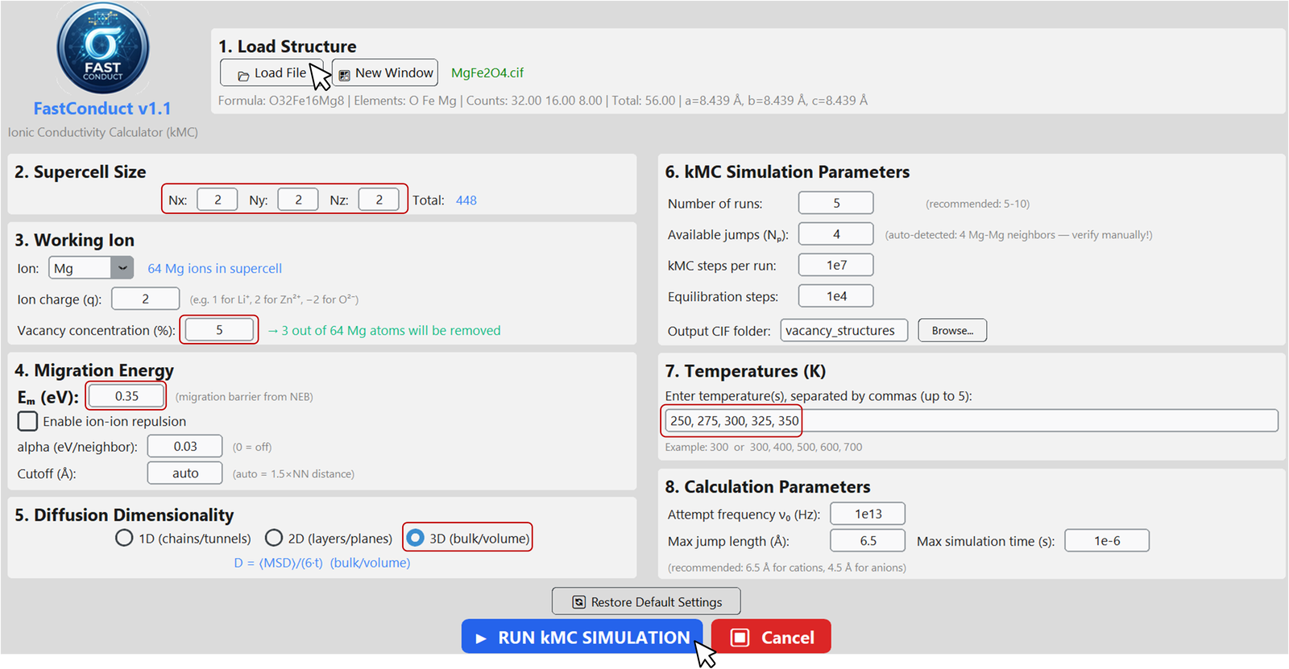Click the alpha (eV/neighbor) field

pyautogui.click(x=184, y=446)
